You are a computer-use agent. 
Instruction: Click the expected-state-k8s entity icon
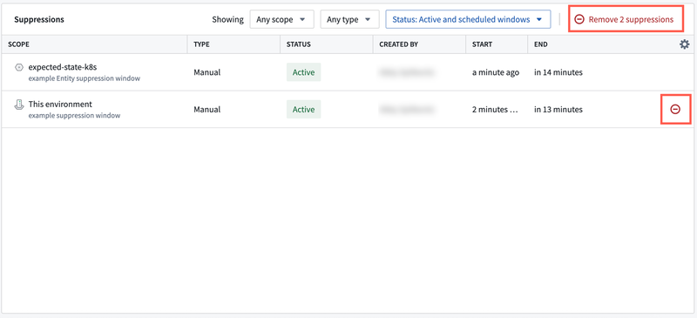[18, 68]
